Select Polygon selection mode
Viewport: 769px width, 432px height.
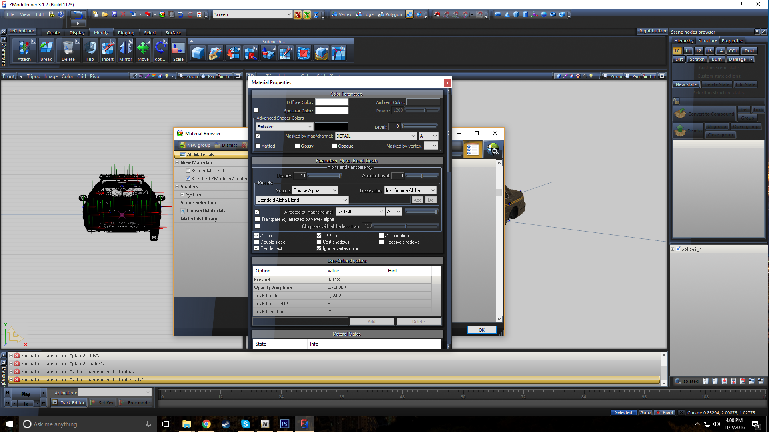tap(390, 14)
